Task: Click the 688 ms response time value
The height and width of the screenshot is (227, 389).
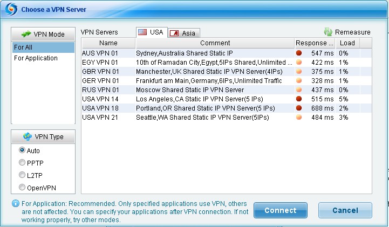Action: pos(322,108)
